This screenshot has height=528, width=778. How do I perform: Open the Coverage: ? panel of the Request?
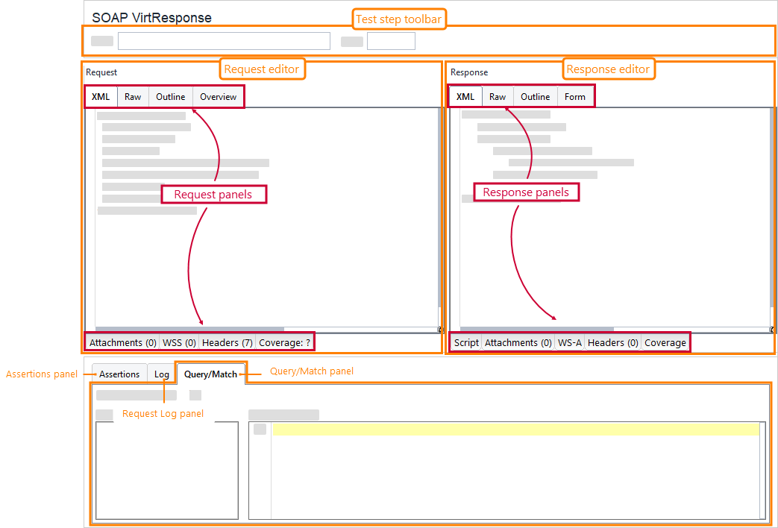click(285, 342)
